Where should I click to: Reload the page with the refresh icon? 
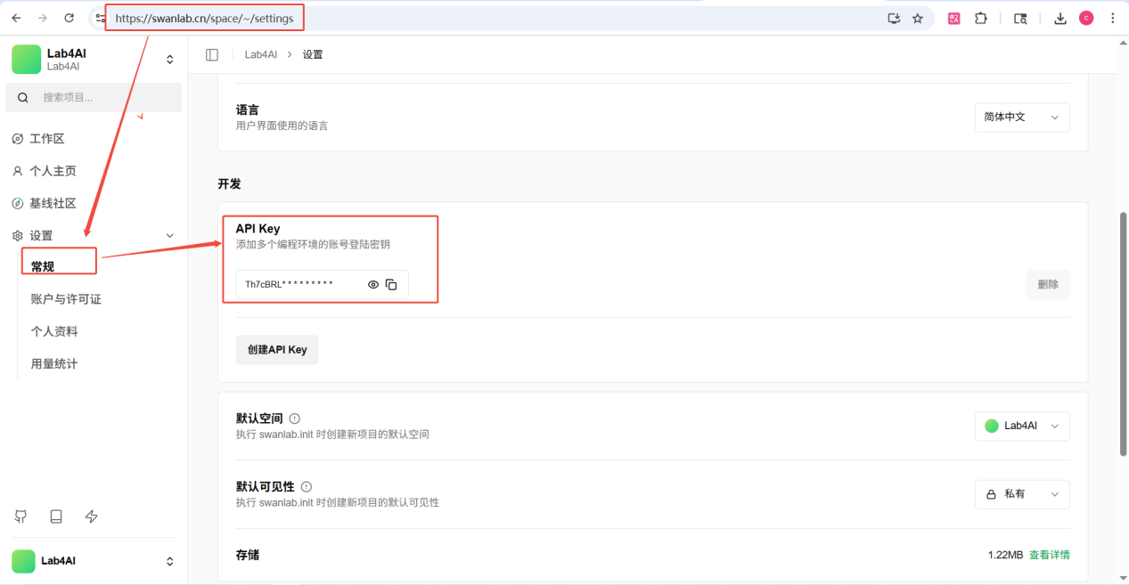[70, 18]
